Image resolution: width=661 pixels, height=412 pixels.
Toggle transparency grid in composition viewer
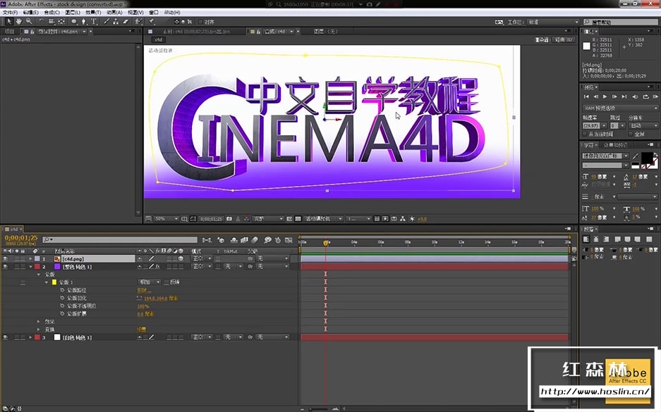coord(298,219)
